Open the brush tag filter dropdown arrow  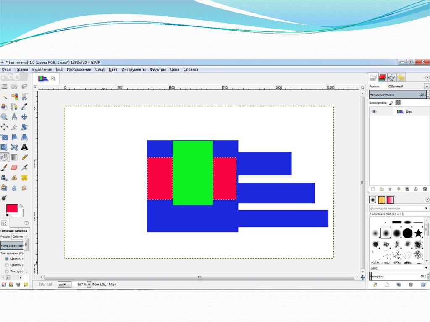pyautogui.click(x=426, y=208)
